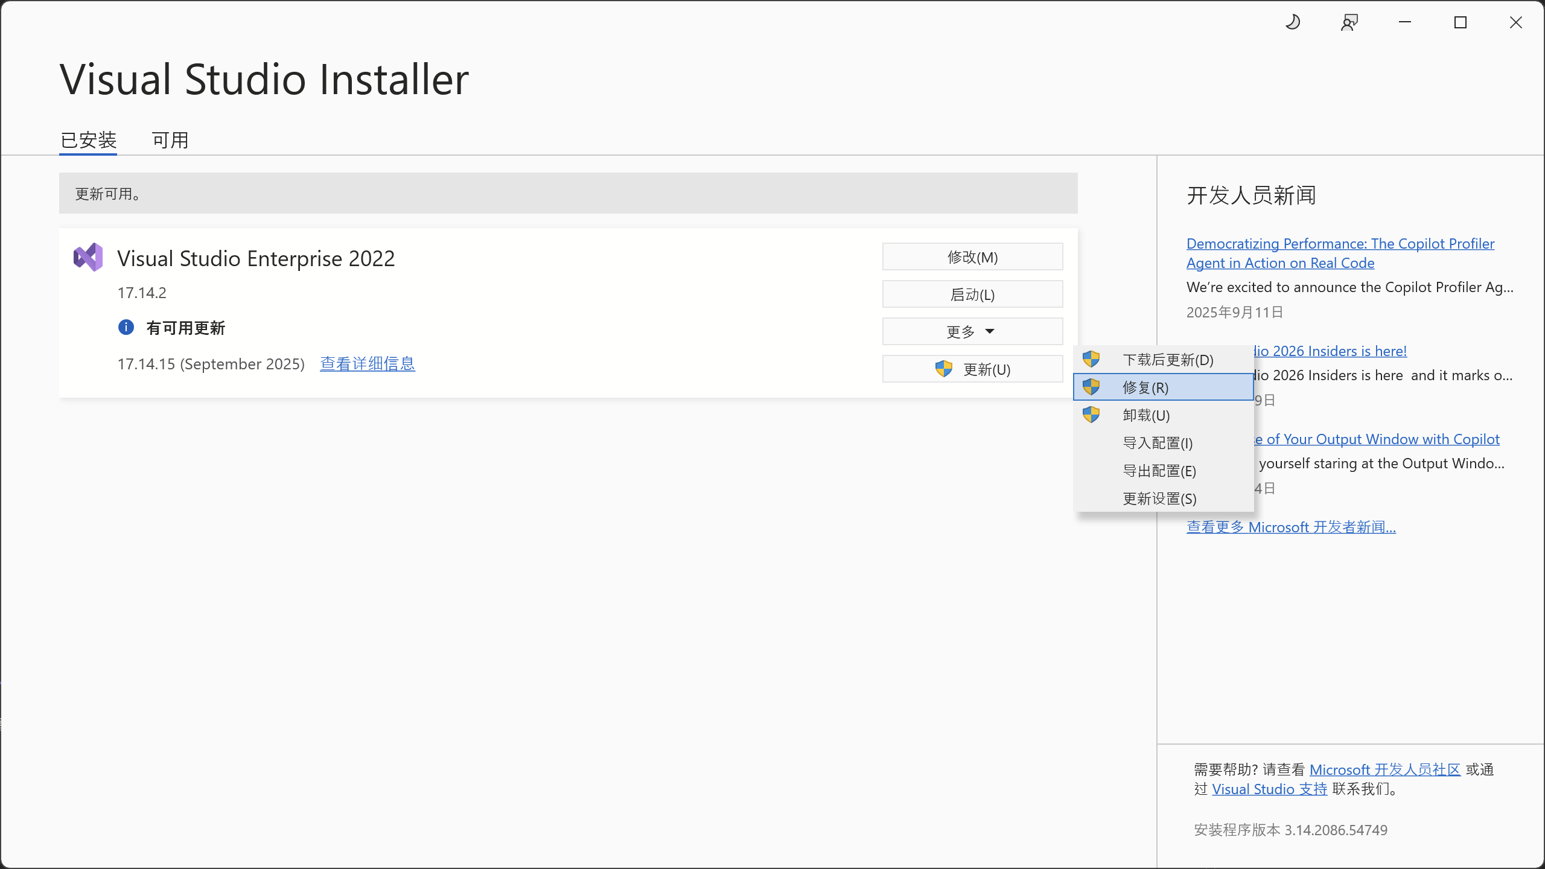The image size is (1545, 869).
Task: Open the Copilot Profiler Agent news article
Action: click(x=1340, y=253)
